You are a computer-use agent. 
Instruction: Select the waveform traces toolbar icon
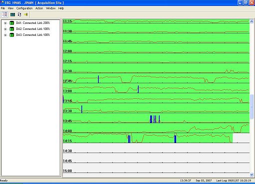[4, 14]
